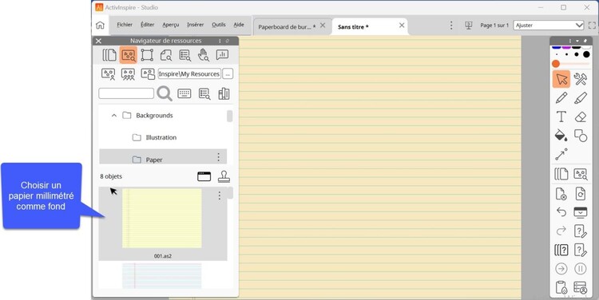The width and height of the screenshot is (599, 300).
Task: Open the Property Browser list-magnifier icon
Action: click(x=185, y=55)
